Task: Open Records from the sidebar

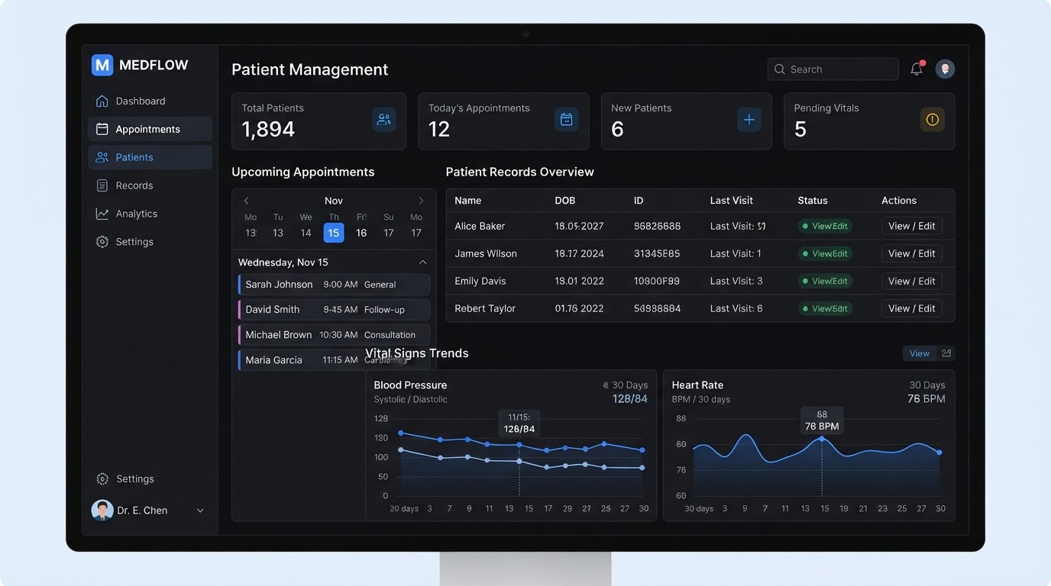Action: click(x=150, y=185)
